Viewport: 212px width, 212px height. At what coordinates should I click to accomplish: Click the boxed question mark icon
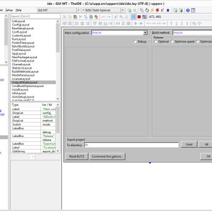click(x=193, y=10)
